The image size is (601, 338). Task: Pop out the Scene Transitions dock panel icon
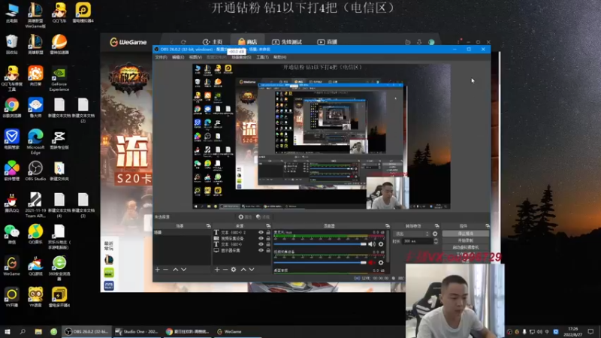[437, 226]
